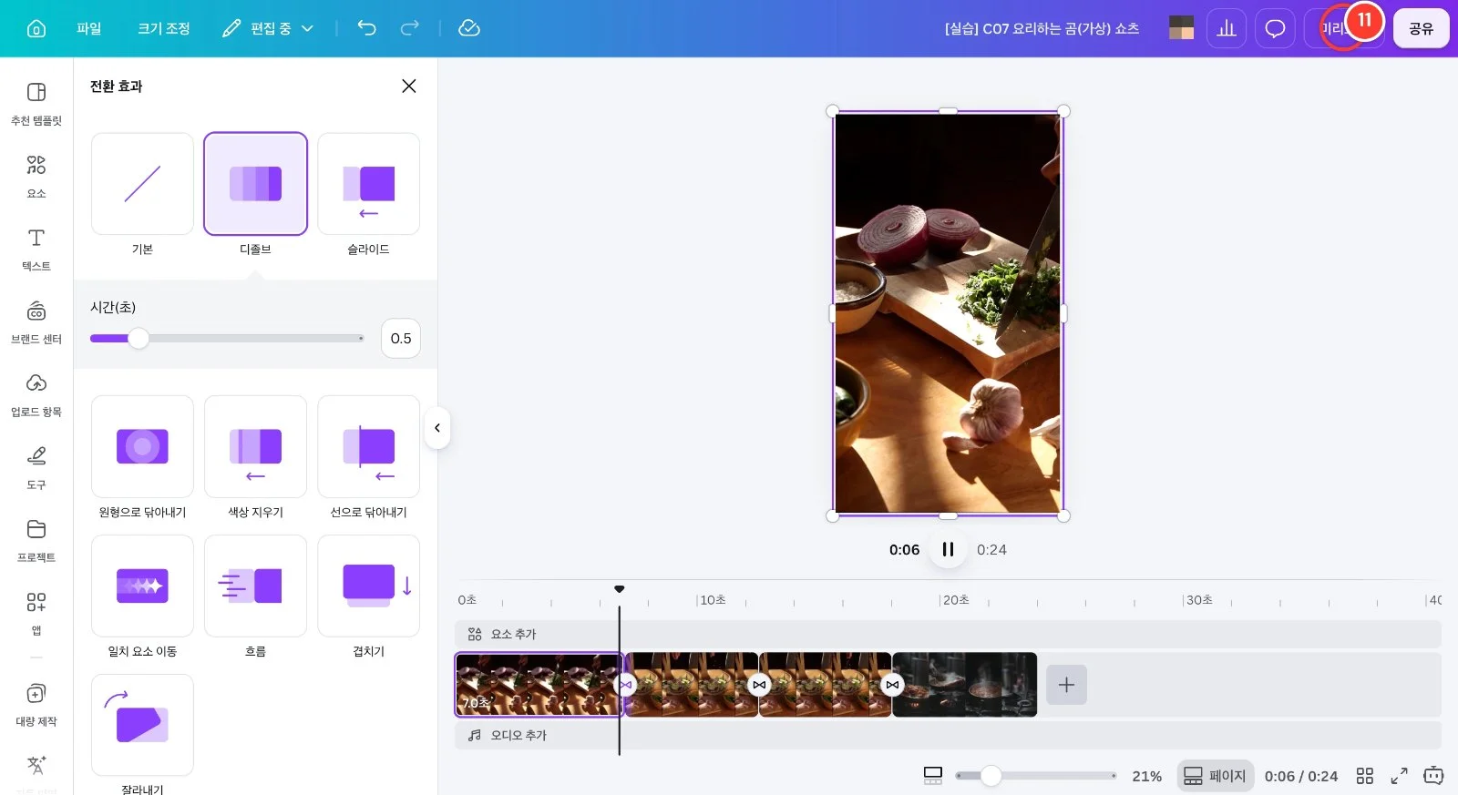The width and height of the screenshot is (1458, 795).
Task: Select the 디졸브 dissolve transition
Action: point(255,184)
